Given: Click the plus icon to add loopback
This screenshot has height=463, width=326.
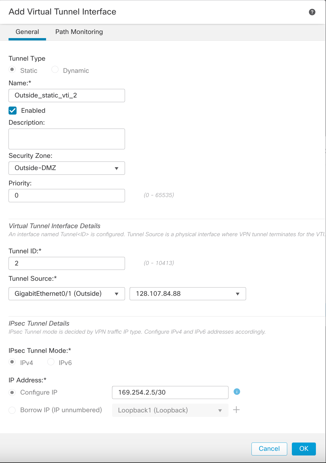Looking at the screenshot, I should (236, 410).
